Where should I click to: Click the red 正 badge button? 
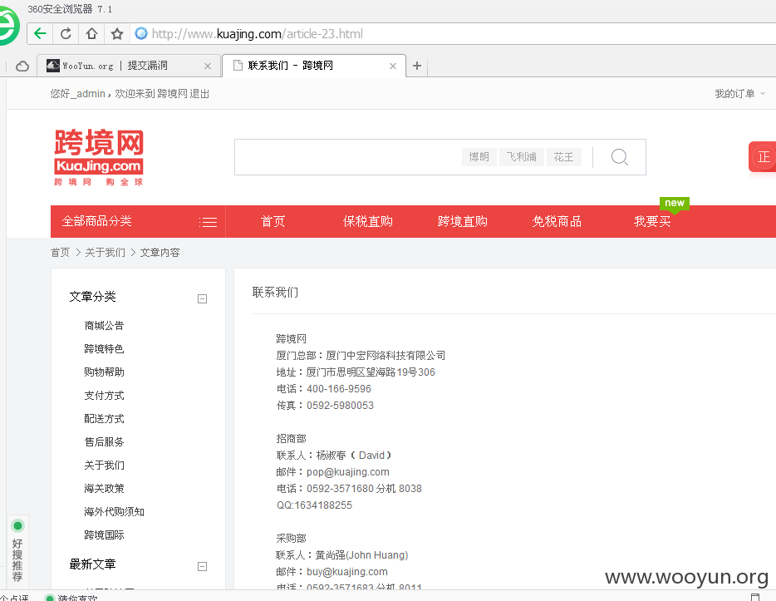click(763, 157)
